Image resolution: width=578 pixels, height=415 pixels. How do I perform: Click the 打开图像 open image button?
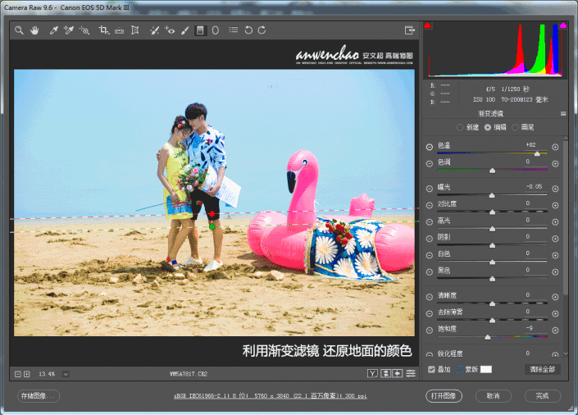pos(444,396)
